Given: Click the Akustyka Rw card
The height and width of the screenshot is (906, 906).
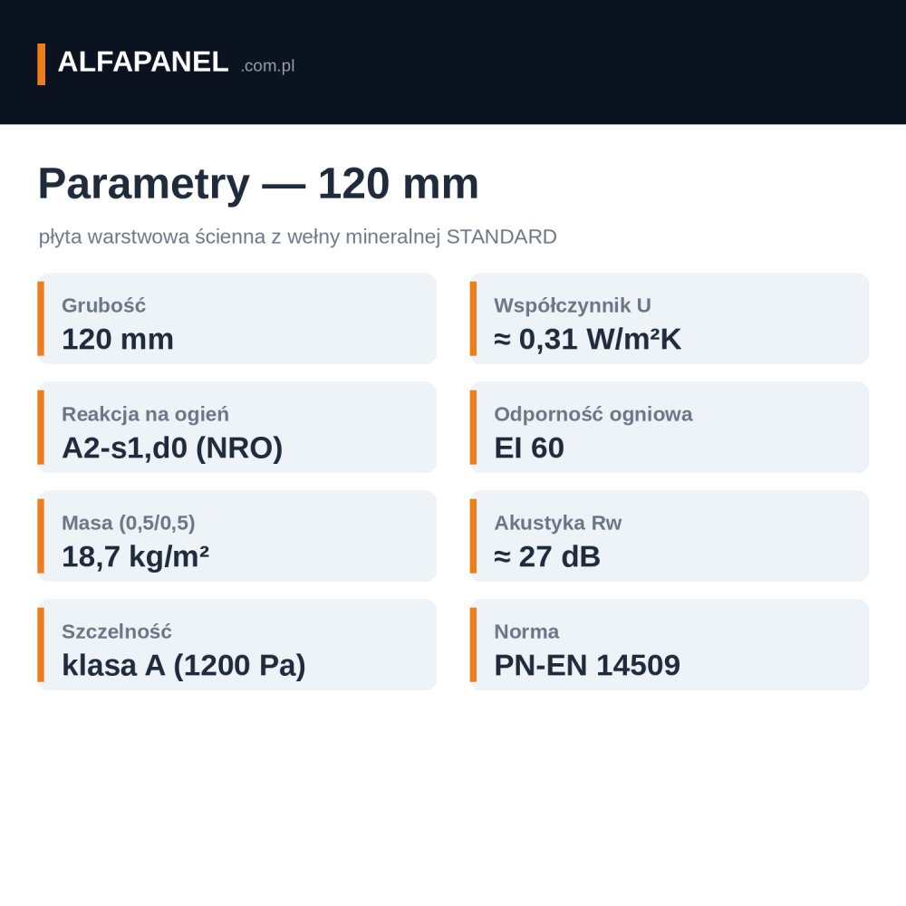Looking at the screenshot, I should (x=670, y=535).
